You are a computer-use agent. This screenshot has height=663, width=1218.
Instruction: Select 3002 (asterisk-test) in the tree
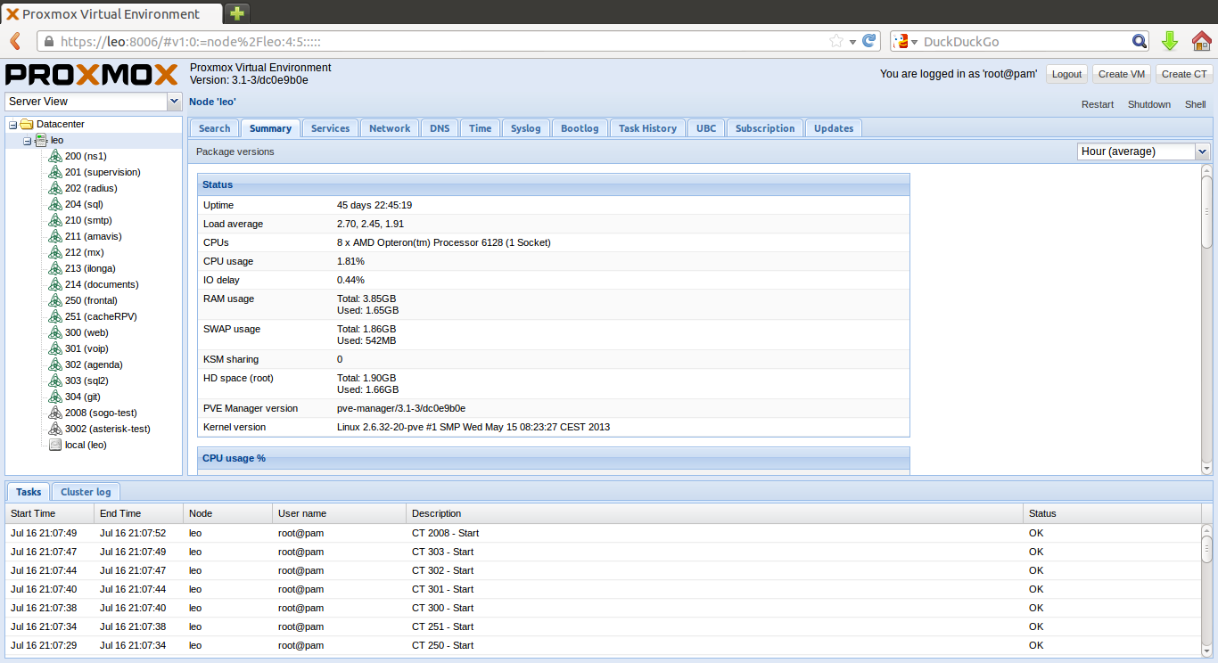coord(108,429)
